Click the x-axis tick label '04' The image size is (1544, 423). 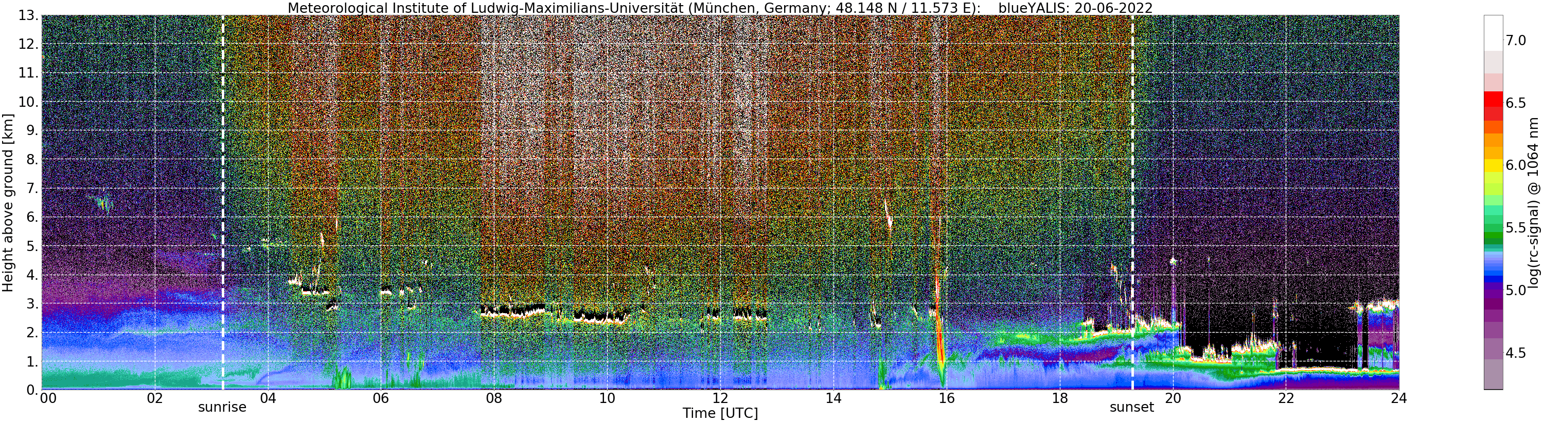pyautogui.click(x=268, y=398)
